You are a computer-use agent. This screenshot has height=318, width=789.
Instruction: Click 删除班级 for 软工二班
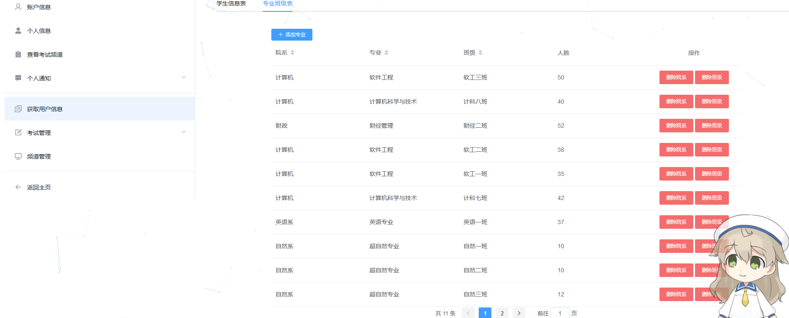tap(712, 150)
